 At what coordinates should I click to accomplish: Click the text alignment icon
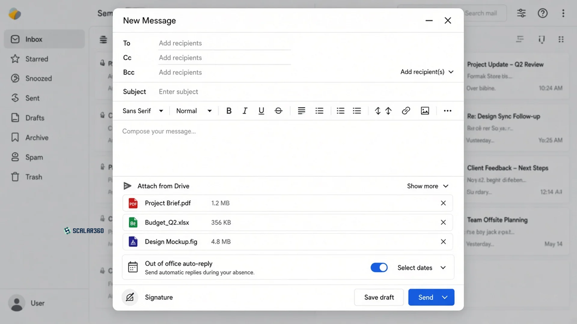(x=301, y=111)
